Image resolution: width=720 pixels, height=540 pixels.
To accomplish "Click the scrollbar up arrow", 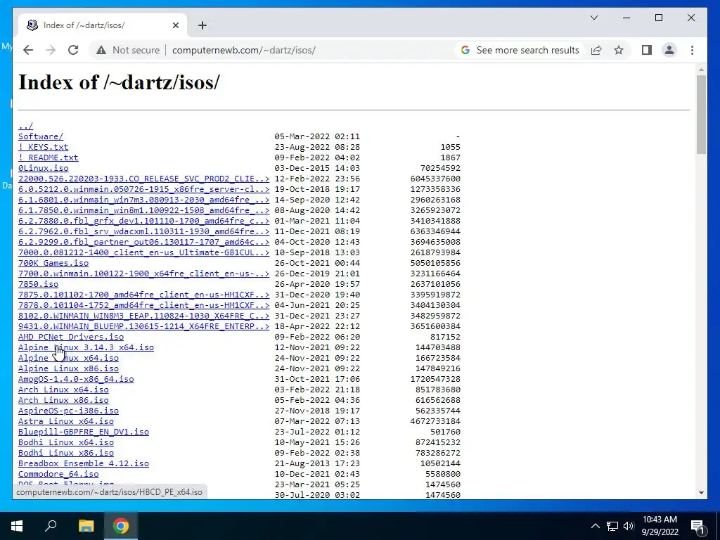I will [701, 70].
